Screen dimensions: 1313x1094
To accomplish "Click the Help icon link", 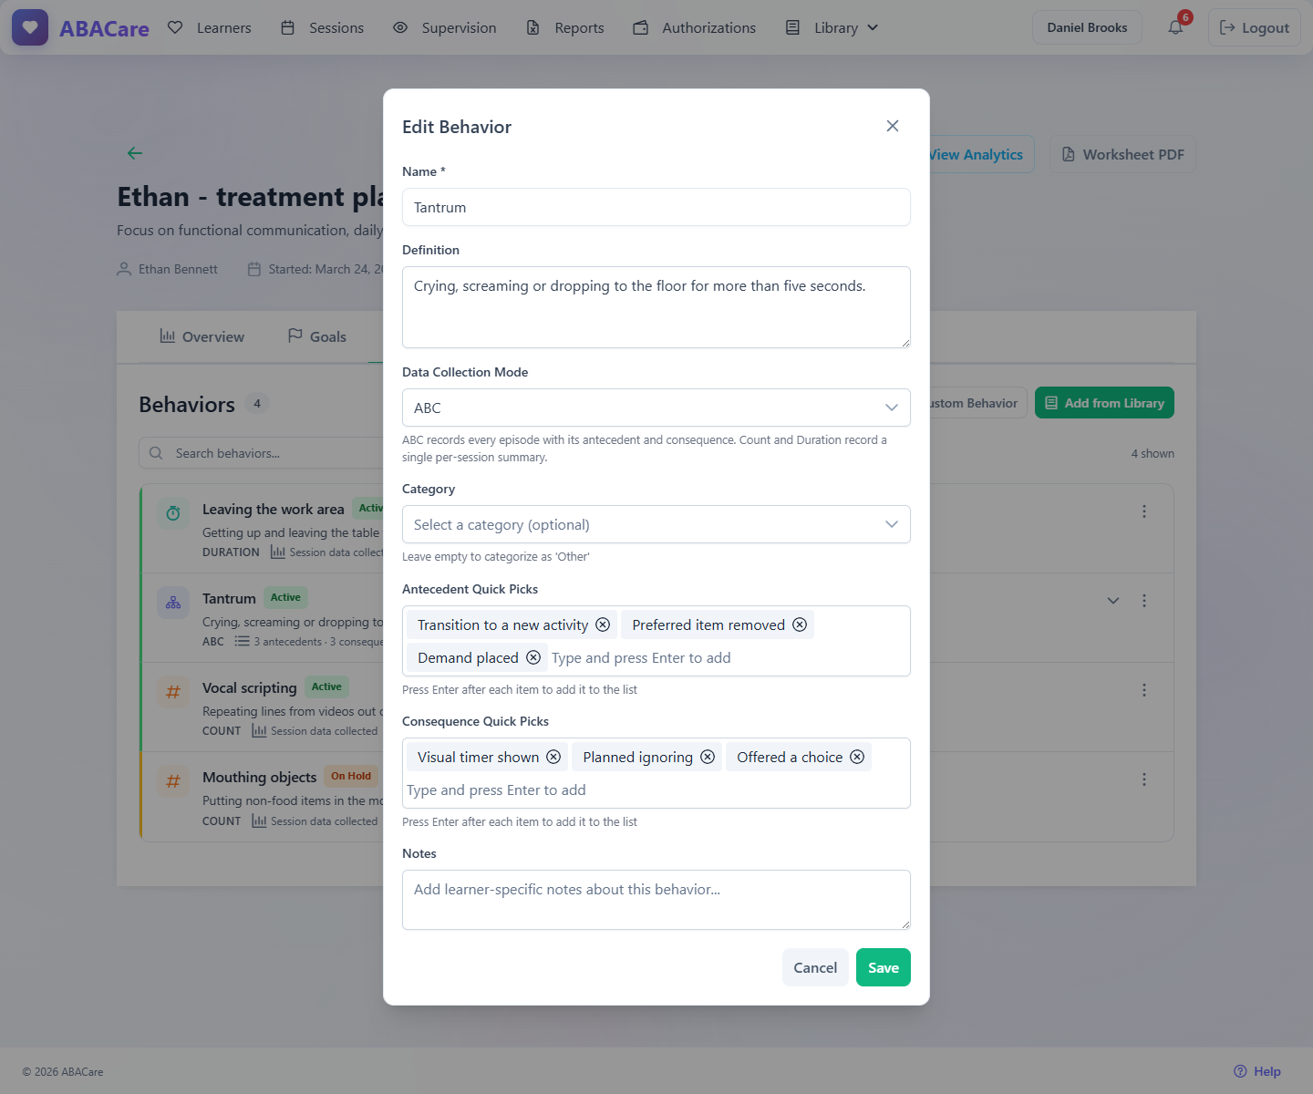I will 1257,1071.
